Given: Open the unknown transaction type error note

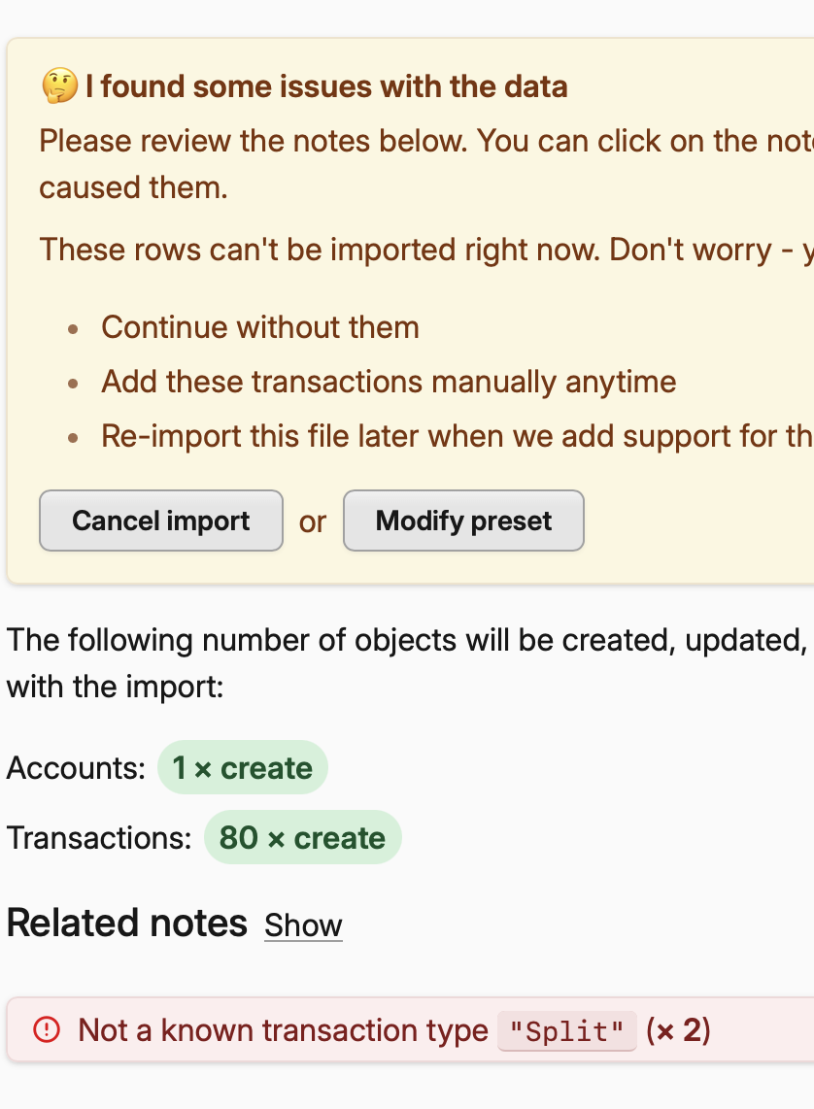Looking at the screenshot, I should tap(283, 1029).
